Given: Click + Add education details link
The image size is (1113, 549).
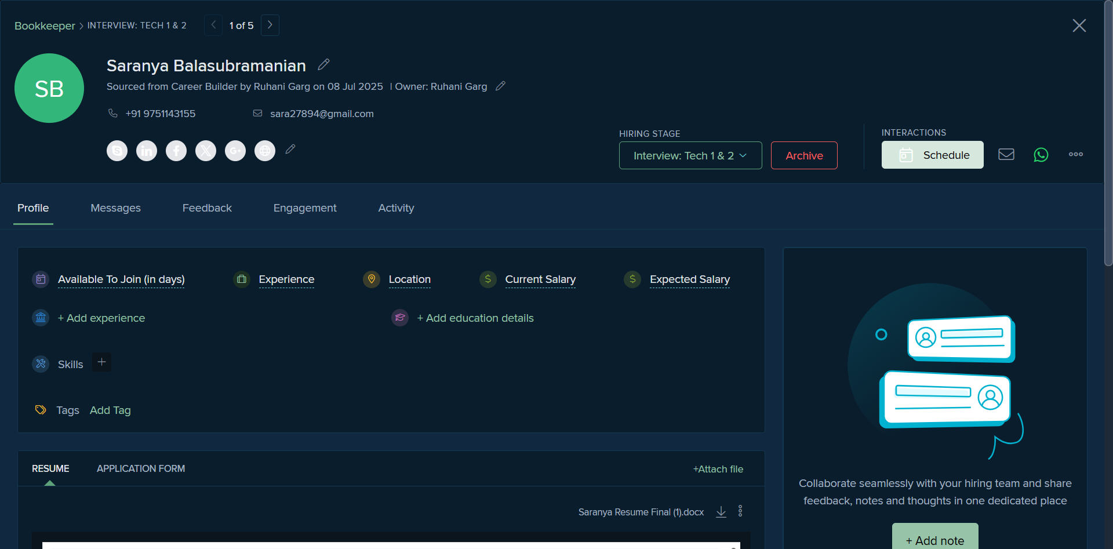Looking at the screenshot, I should (x=475, y=318).
